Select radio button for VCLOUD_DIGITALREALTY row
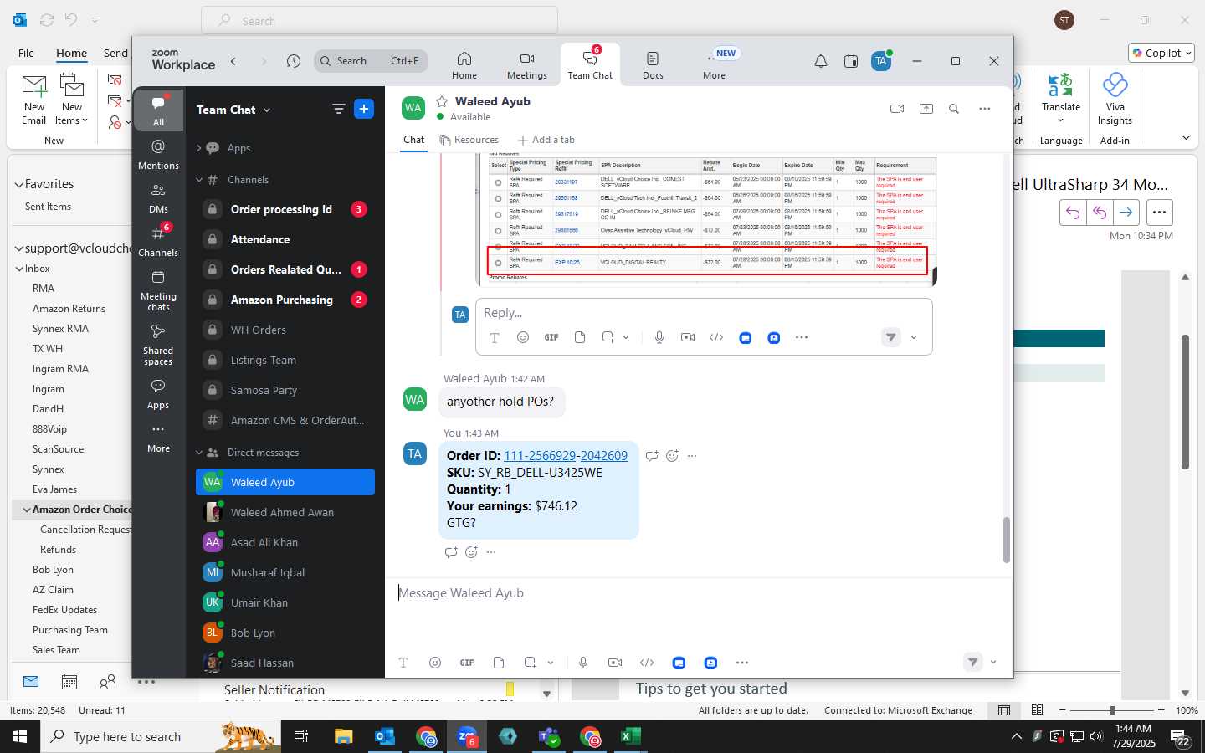This screenshot has height=753, width=1205. (x=498, y=263)
